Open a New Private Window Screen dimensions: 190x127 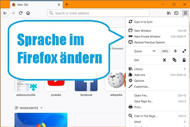click(157, 37)
